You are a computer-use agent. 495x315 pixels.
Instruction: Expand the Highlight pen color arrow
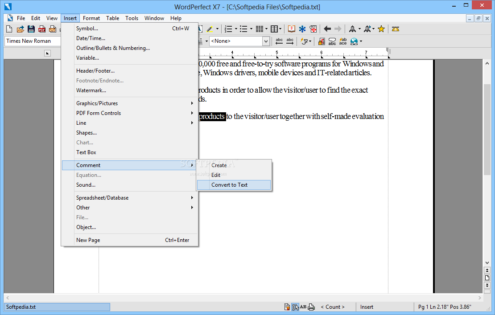tap(217, 29)
